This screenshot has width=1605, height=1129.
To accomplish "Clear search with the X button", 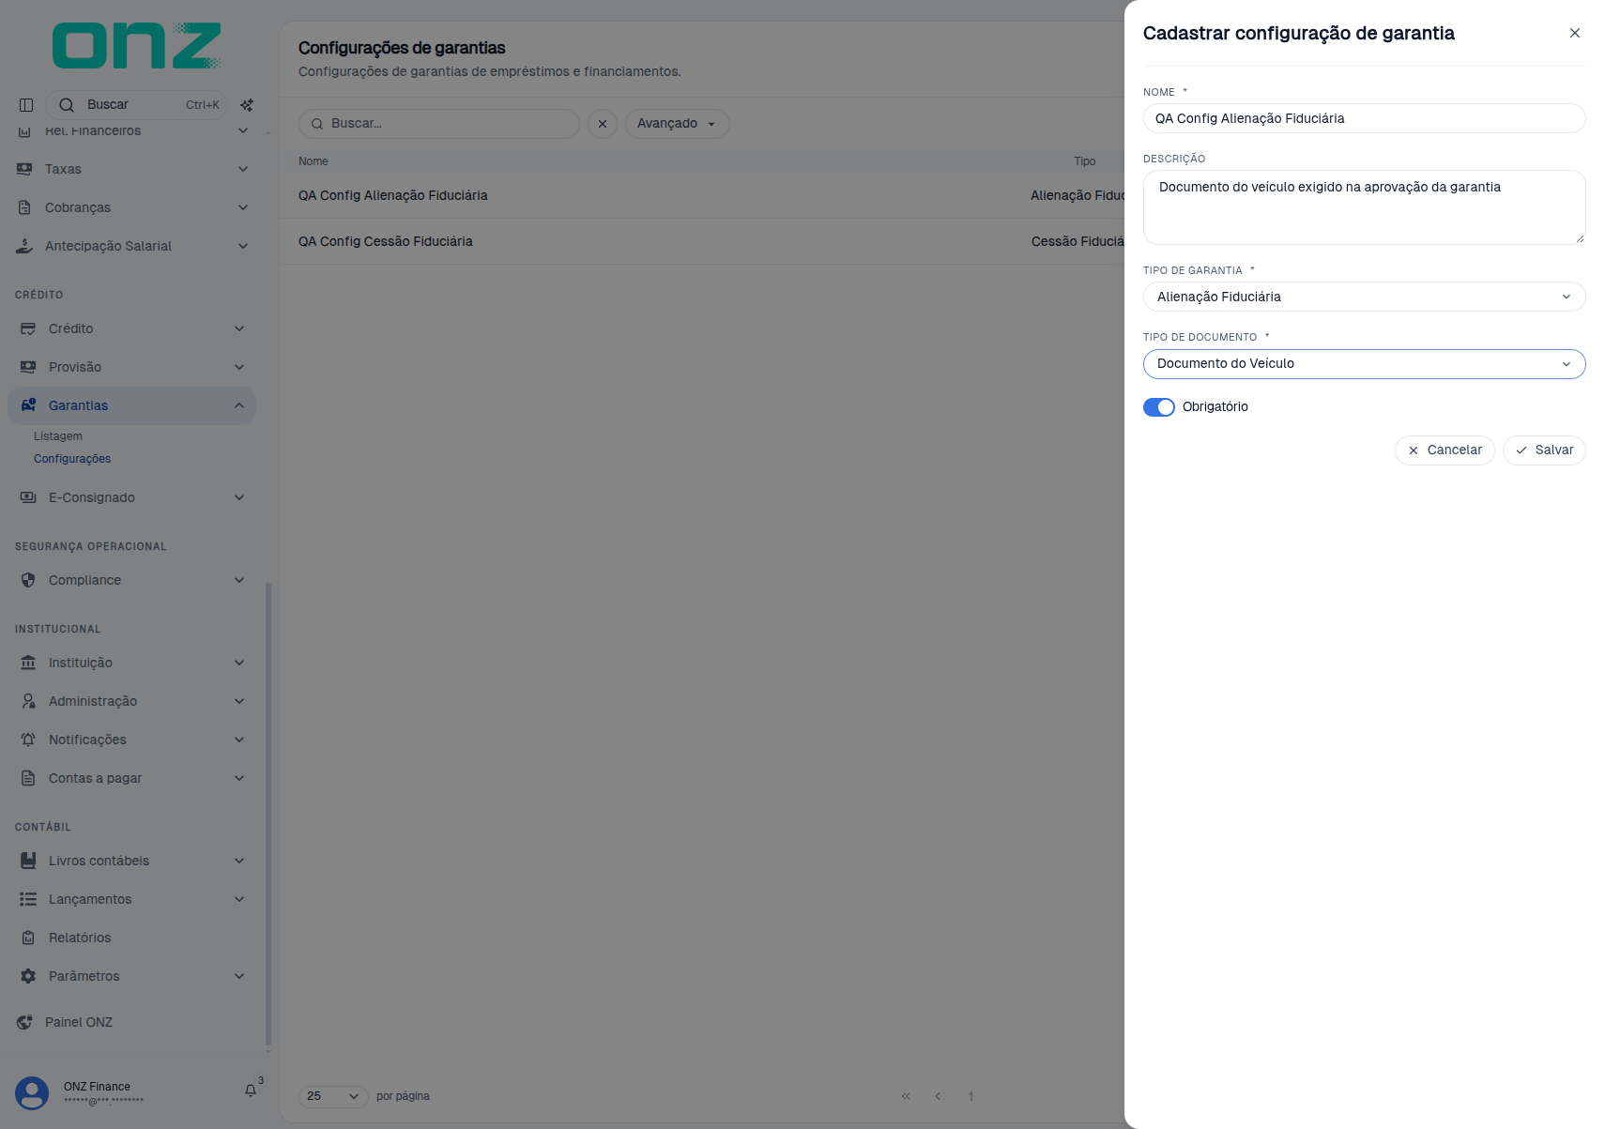I will coord(603,124).
